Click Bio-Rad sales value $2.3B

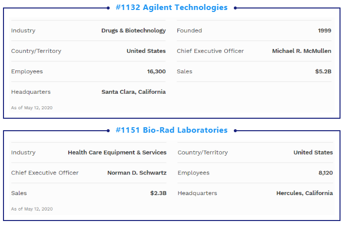tap(158, 193)
